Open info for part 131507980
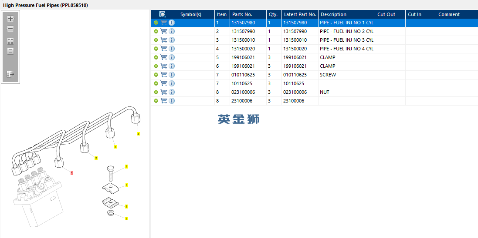 [172, 23]
